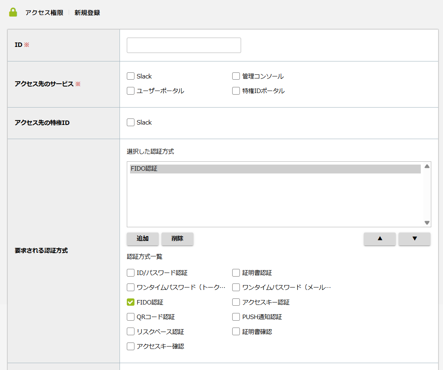The height and width of the screenshot is (370, 443).
Task: Check the 証明書認証 checkbox
Action: [236, 273]
